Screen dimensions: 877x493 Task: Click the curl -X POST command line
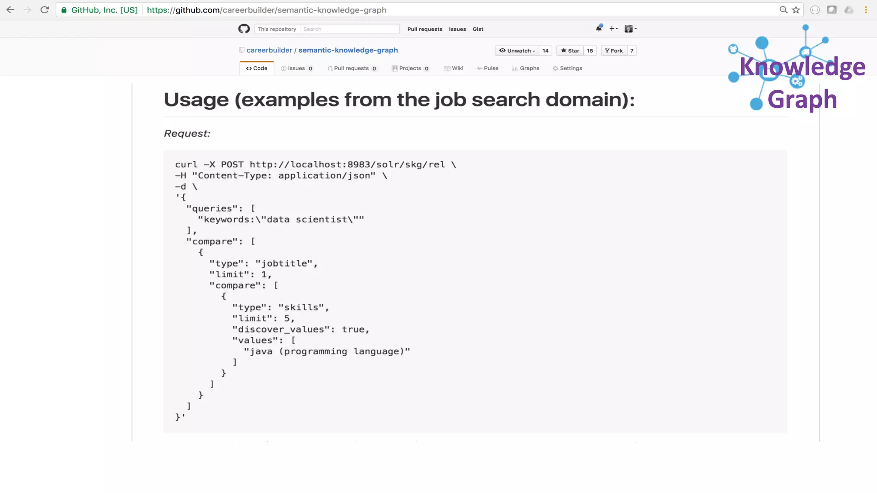coord(316,165)
